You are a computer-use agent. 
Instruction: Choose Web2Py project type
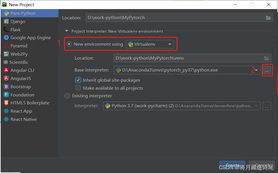[x=30, y=54]
